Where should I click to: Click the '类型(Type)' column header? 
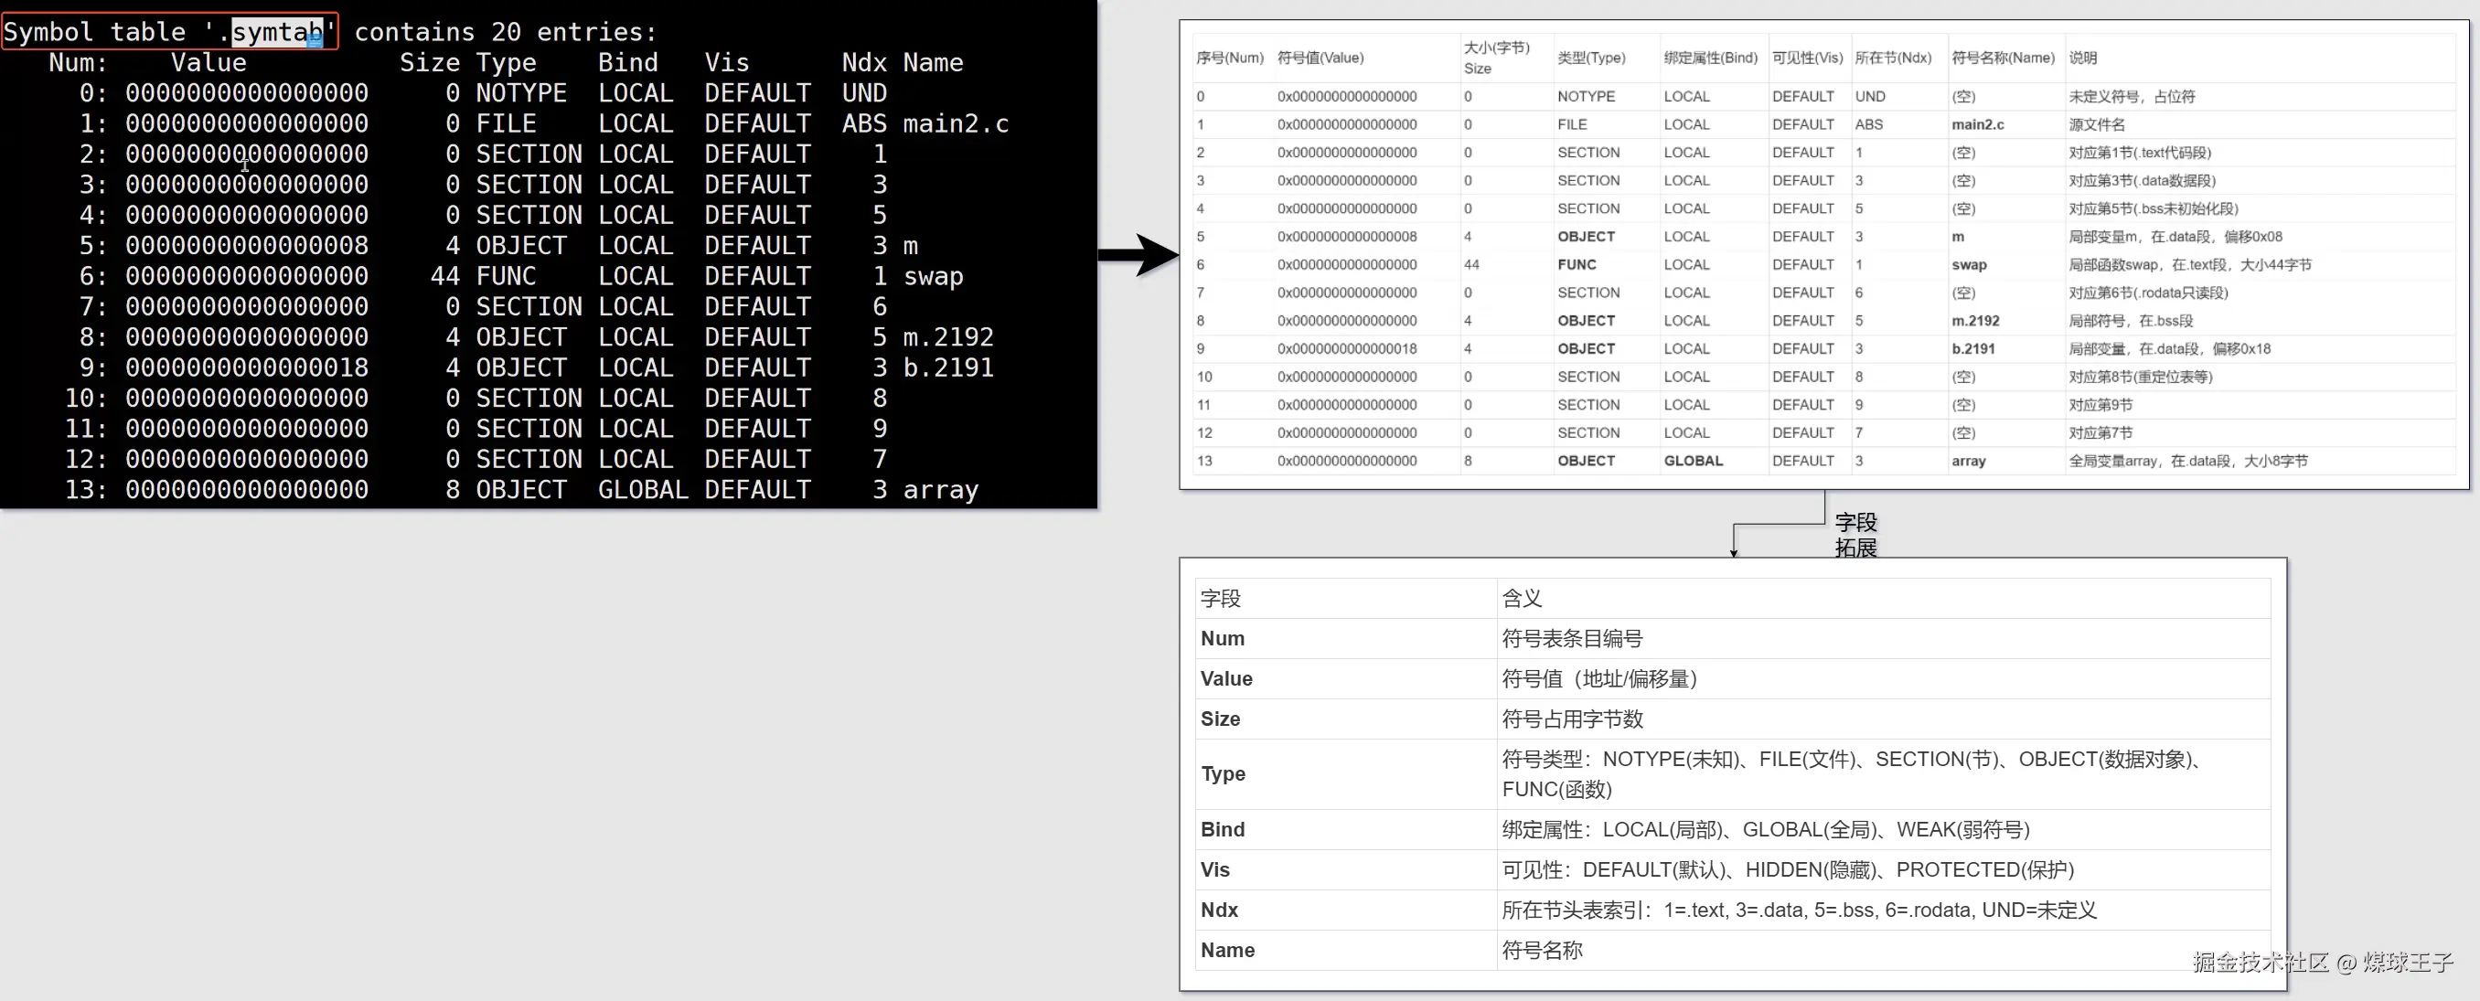point(1590,58)
